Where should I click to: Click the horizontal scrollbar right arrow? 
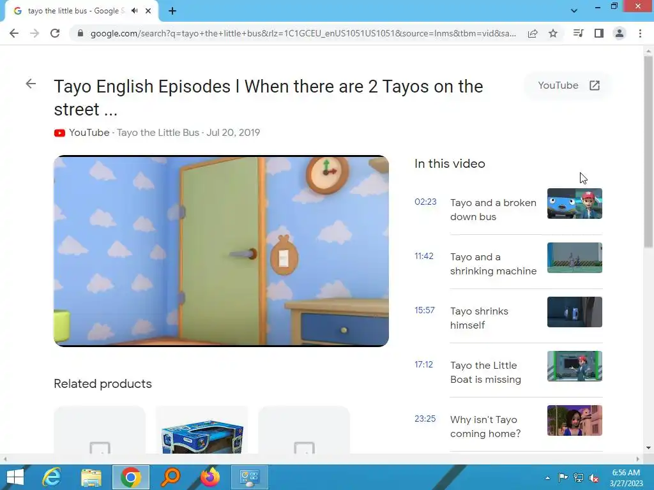click(638, 459)
